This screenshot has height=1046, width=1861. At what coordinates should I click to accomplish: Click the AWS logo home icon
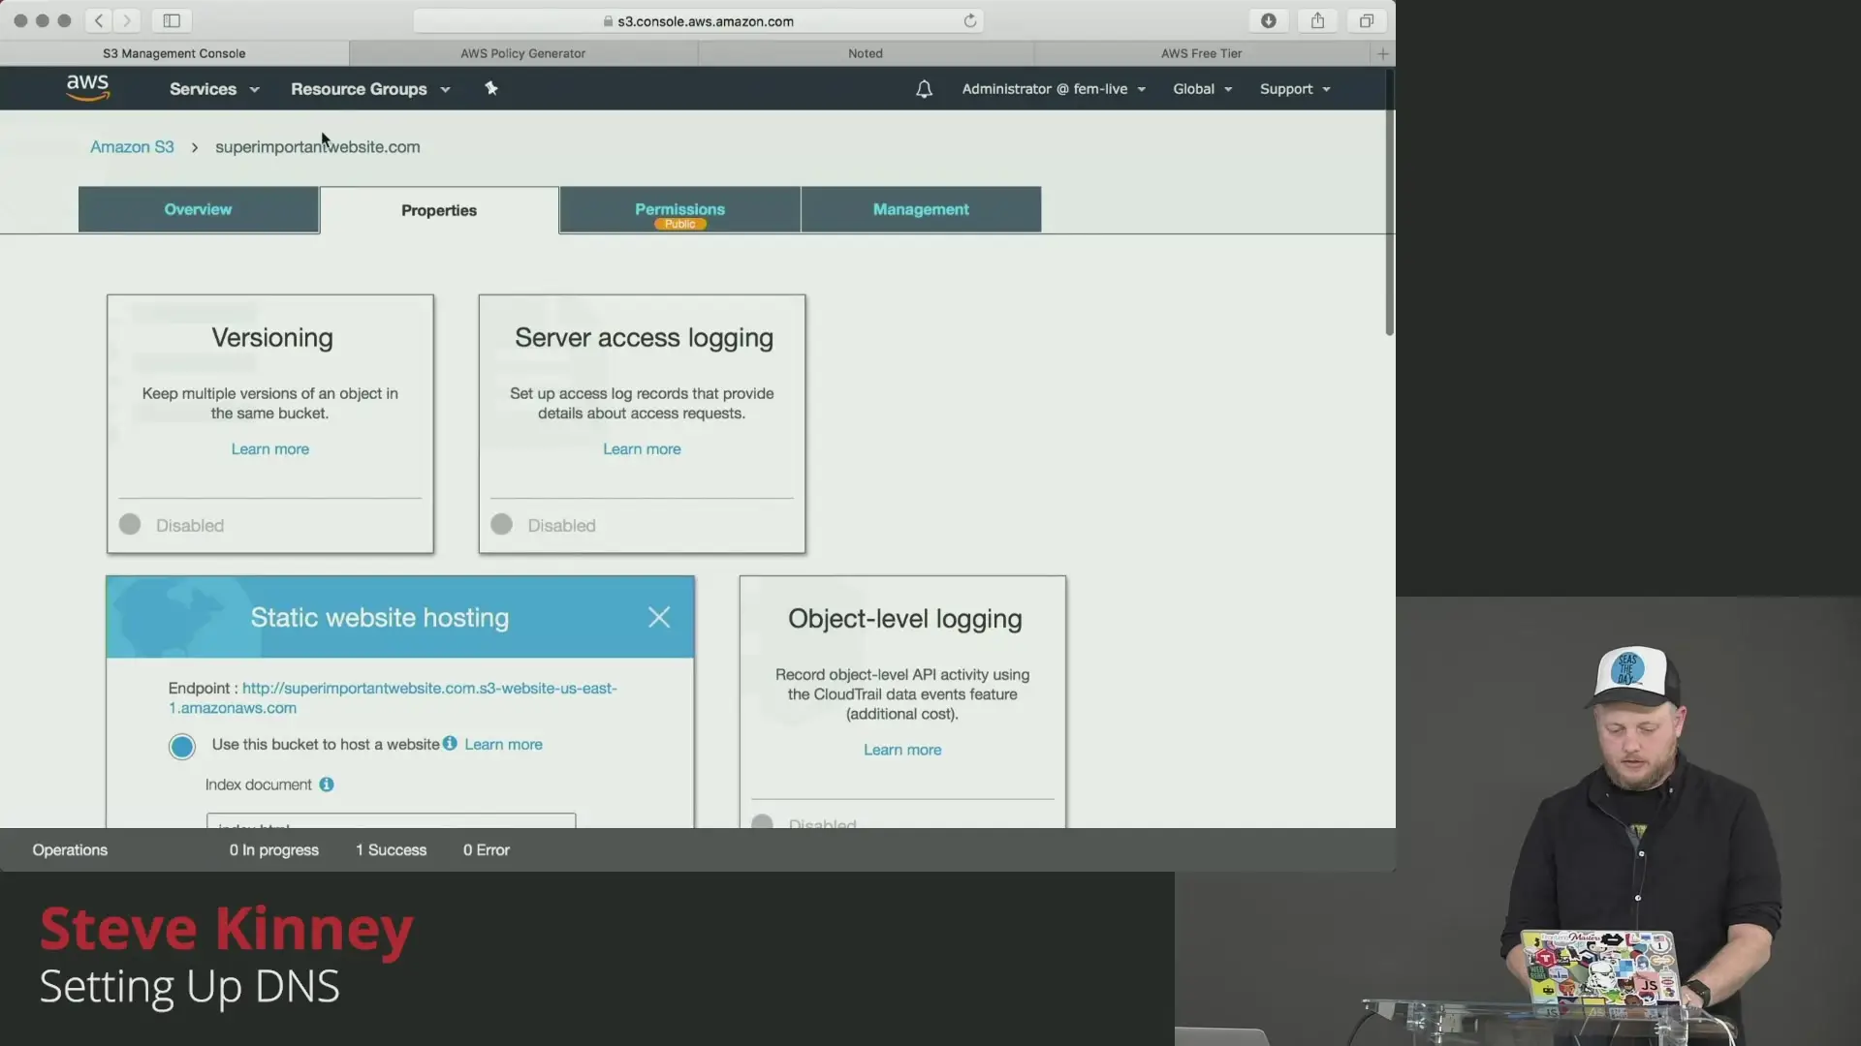[x=87, y=87]
